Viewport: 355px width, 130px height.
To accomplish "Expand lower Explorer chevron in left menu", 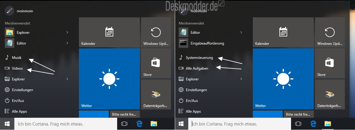I will [x=67, y=79].
